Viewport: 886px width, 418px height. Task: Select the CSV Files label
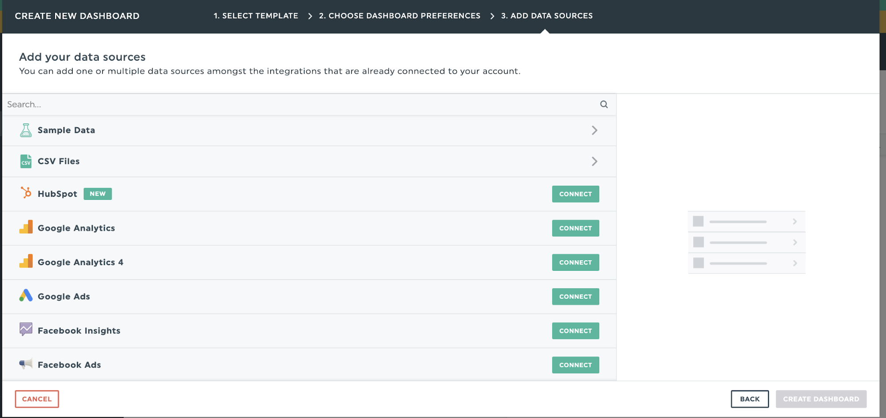[59, 161]
